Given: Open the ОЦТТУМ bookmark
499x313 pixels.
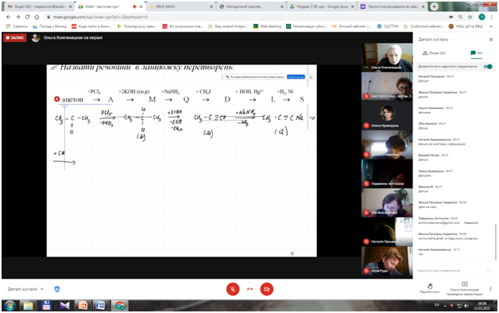Looking at the screenshot, I should [387, 26].
